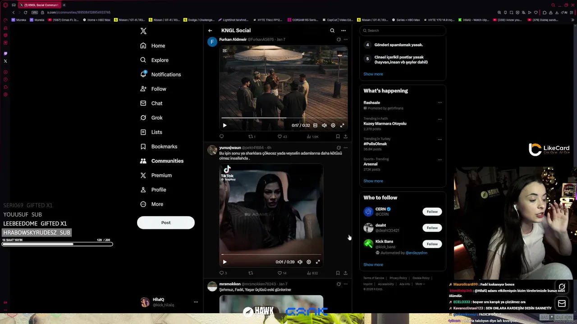The width and height of the screenshot is (577, 324).
Task: Open options for Kuzey Marmara Otoyolu trend
Action: [440, 119]
